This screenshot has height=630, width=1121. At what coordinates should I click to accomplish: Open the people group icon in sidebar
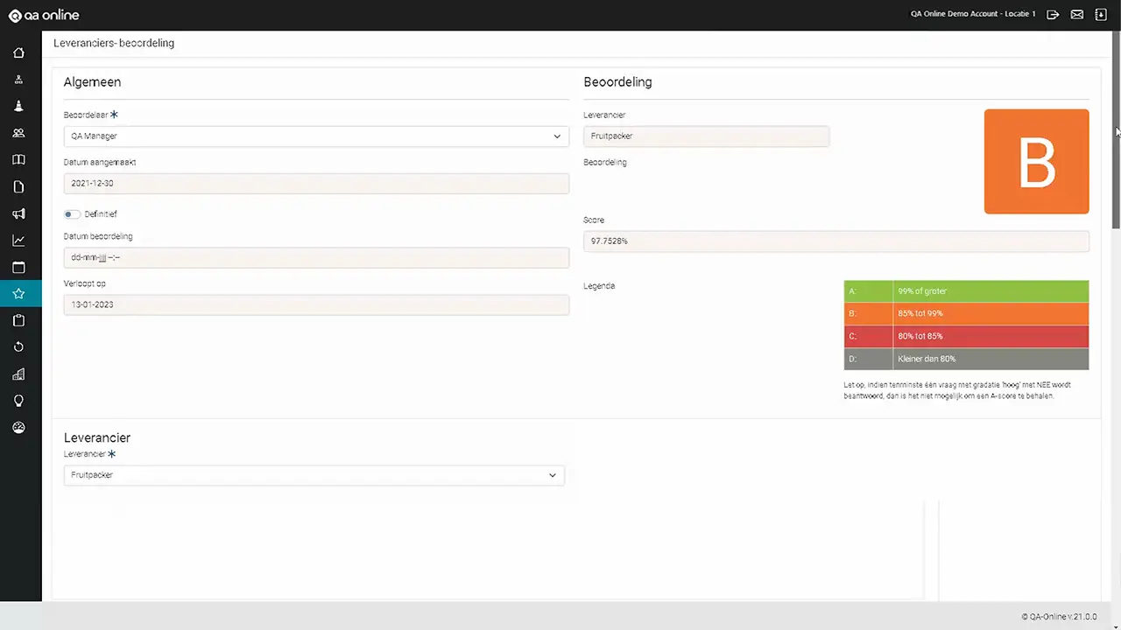click(x=18, y=133)
